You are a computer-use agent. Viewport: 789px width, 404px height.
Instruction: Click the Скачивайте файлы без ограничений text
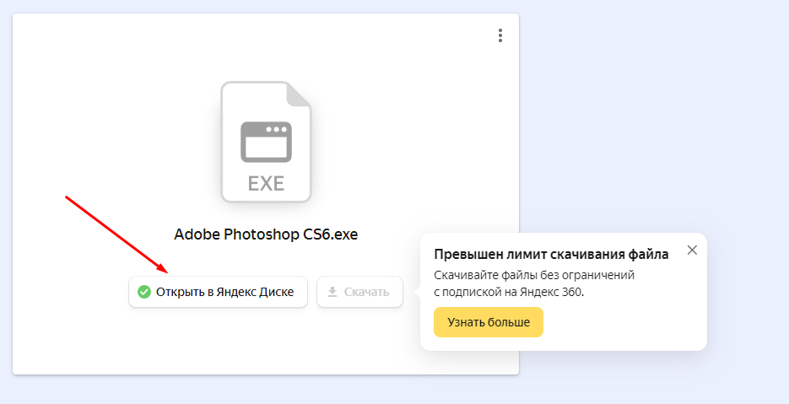point(533,275)
